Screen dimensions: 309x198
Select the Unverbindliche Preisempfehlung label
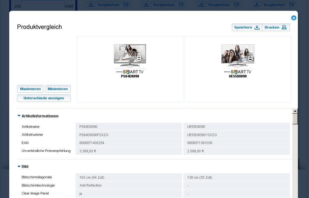click(x=46, y=151)
